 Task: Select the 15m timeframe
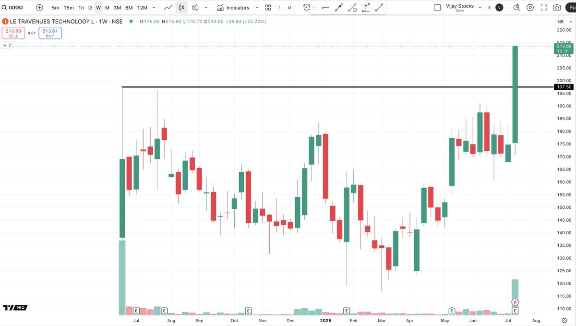click(69, 8)
